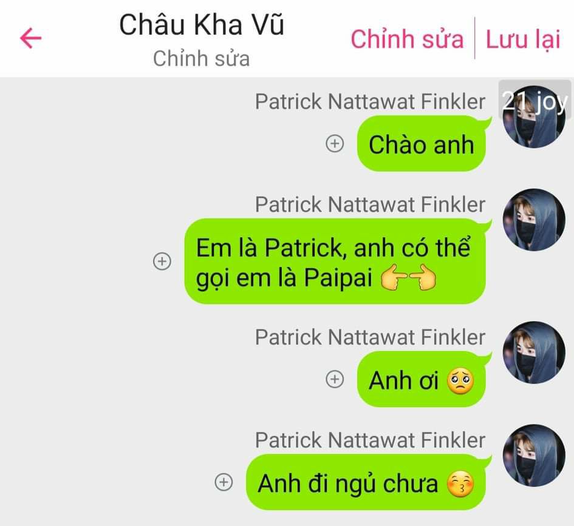The height and width of the screenshot is (526, 574).
Task: Open avatar beside the "Anh ơi" message
Action: [x=534, y=352]
